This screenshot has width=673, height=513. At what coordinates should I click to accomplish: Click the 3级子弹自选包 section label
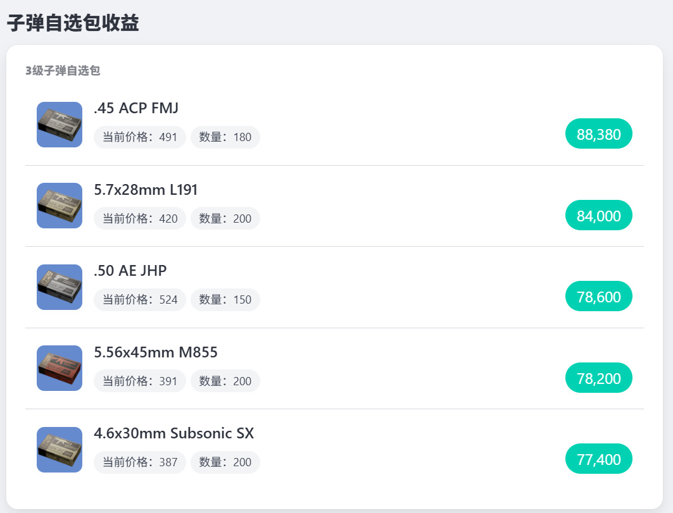63,71
